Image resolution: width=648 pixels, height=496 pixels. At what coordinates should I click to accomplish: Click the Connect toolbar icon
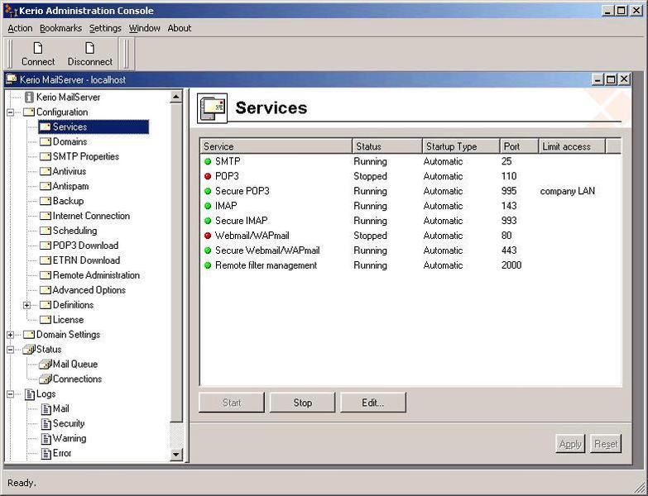click(x=37, y=48)
